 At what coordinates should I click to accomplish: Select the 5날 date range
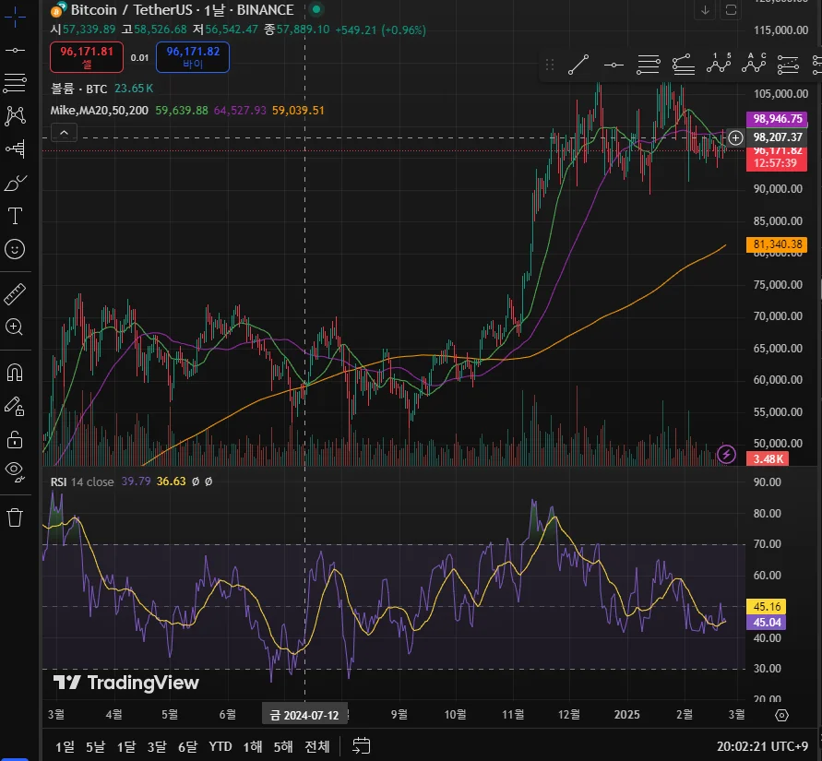(x=95, y=746)
